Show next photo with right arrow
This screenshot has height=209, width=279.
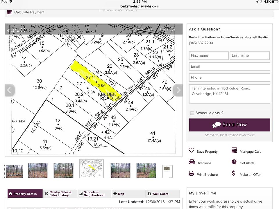[x=178, y=90]
